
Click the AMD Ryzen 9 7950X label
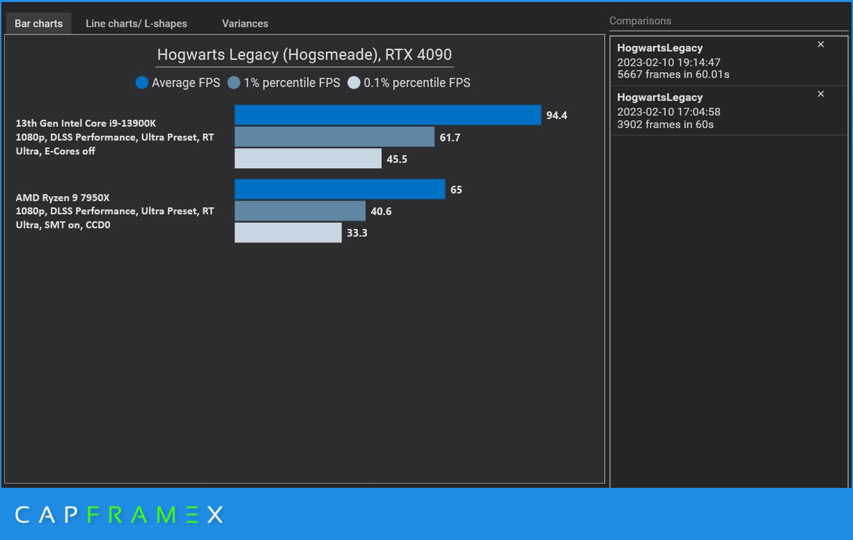(63, 198)
